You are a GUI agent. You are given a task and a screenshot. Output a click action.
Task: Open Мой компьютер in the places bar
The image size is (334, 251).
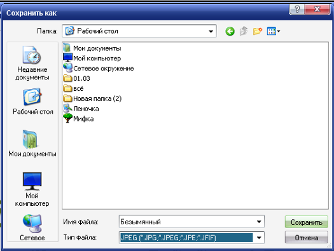coord(32,189)
